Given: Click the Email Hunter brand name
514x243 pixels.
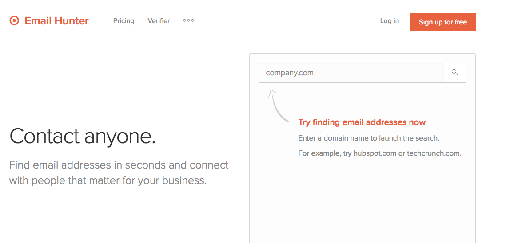Looking at the screenshot, I should coord(56,21).
